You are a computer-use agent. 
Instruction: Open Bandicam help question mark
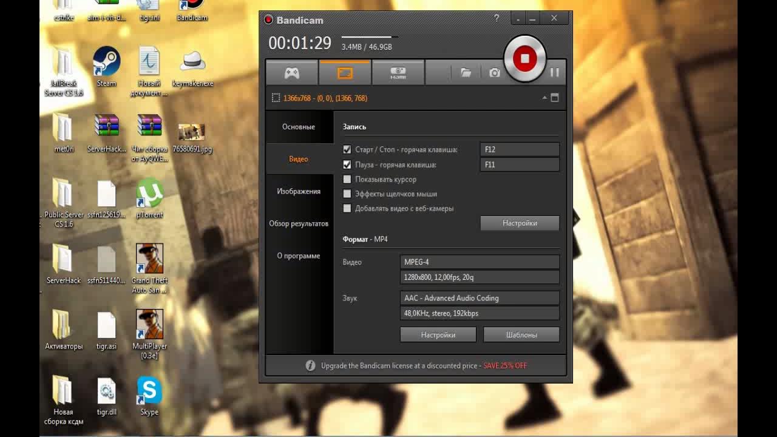497,19
